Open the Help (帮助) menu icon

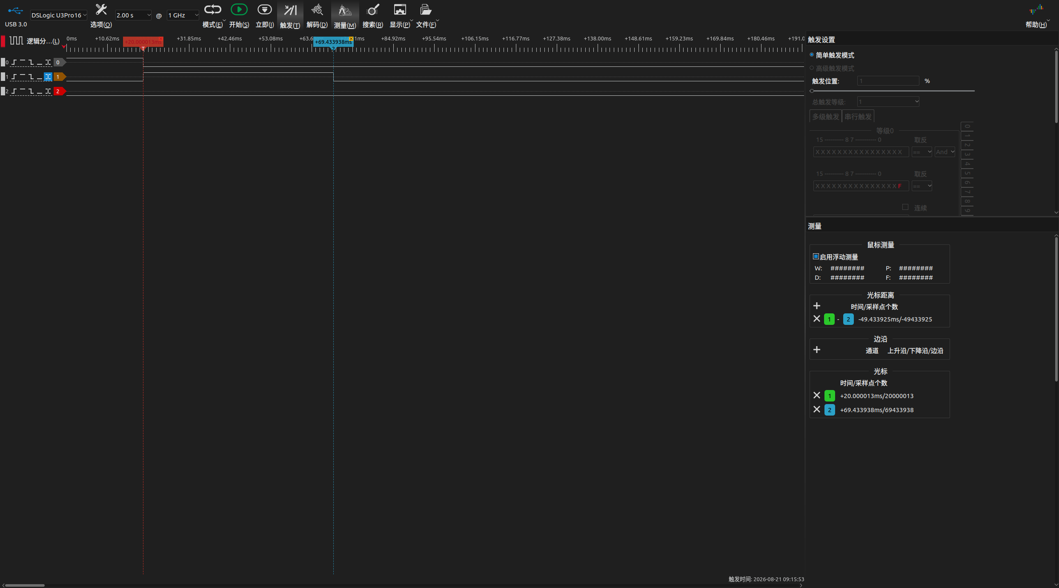click(x=1036, y=10)
